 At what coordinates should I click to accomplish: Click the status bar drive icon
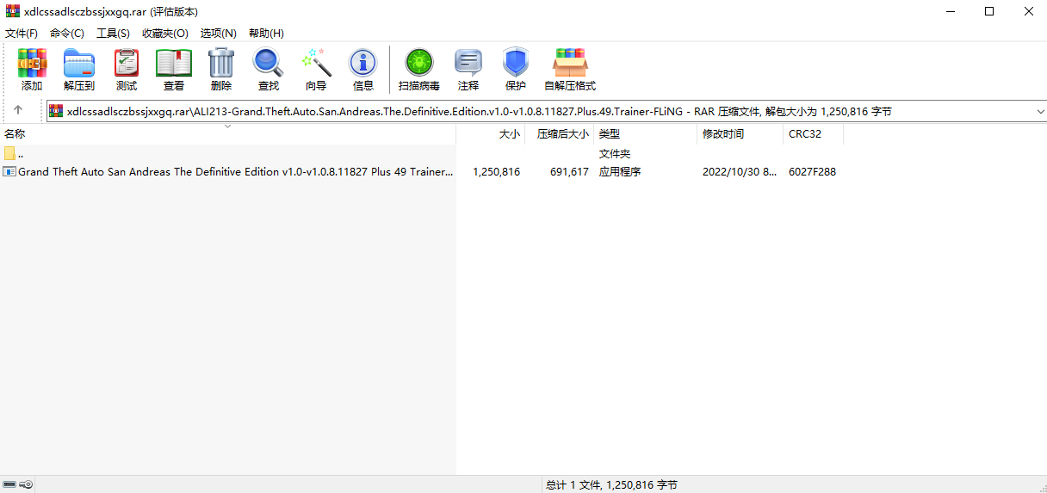pyautogui.click(x=9, y=484)
